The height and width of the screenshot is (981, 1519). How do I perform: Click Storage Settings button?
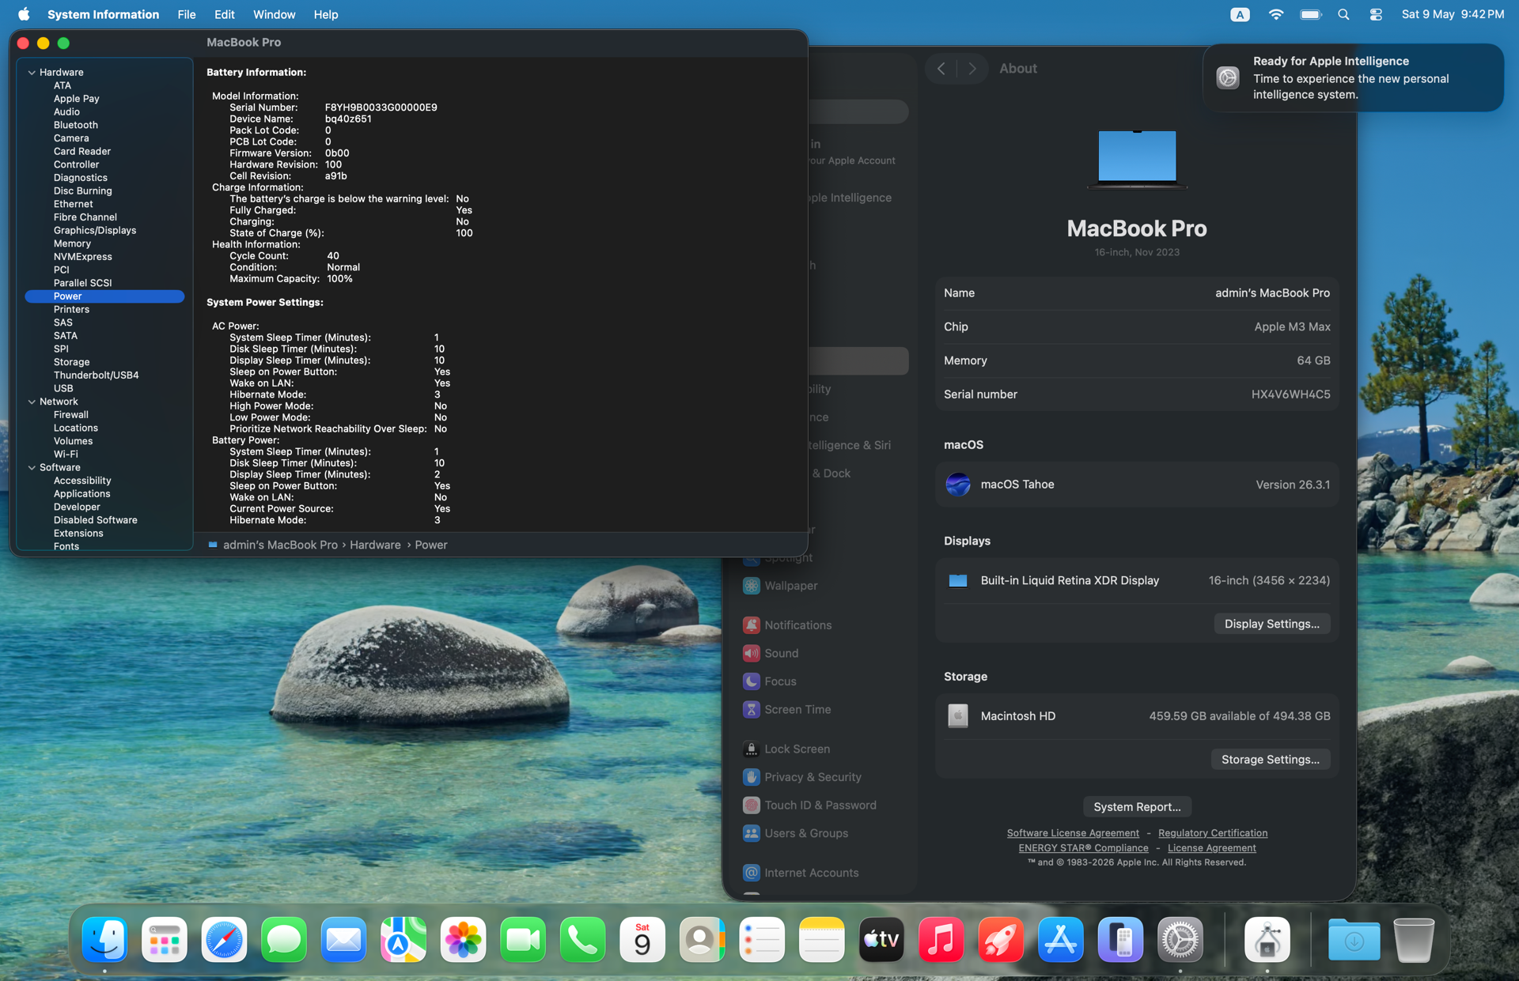[1270, 759]
